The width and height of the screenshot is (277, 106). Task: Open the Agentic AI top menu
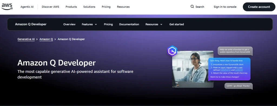click(27, 7)
